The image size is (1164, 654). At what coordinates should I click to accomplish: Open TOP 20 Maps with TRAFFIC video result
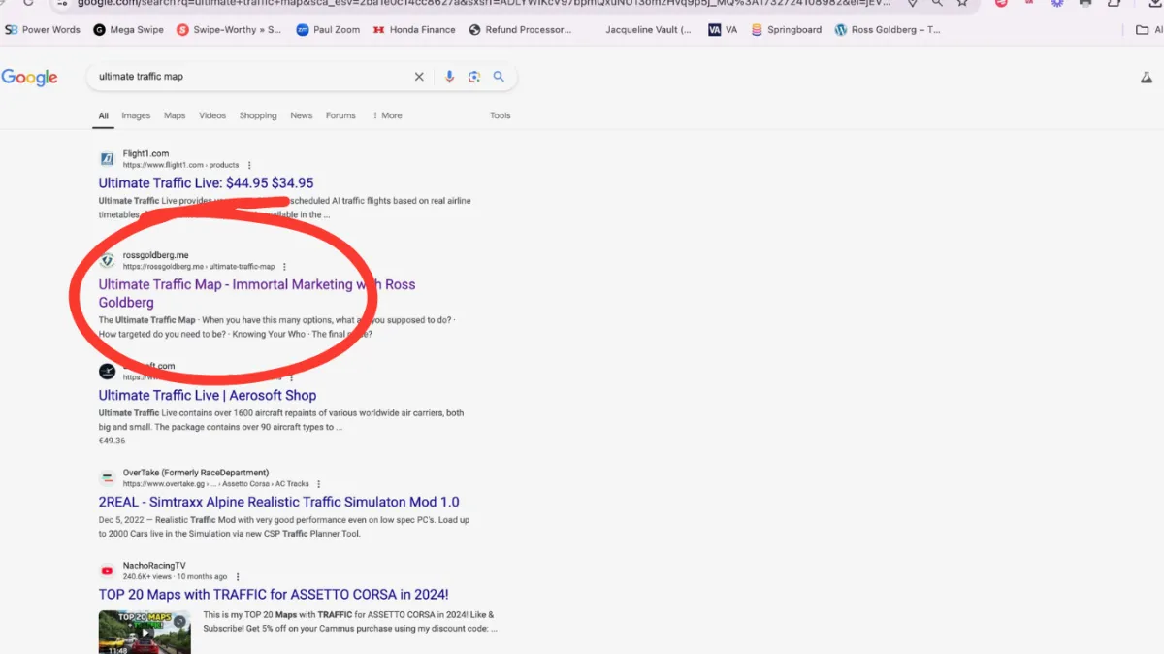(274, 594)
